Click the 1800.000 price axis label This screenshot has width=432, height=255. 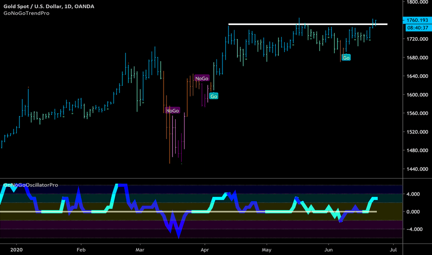click(417, 2)
